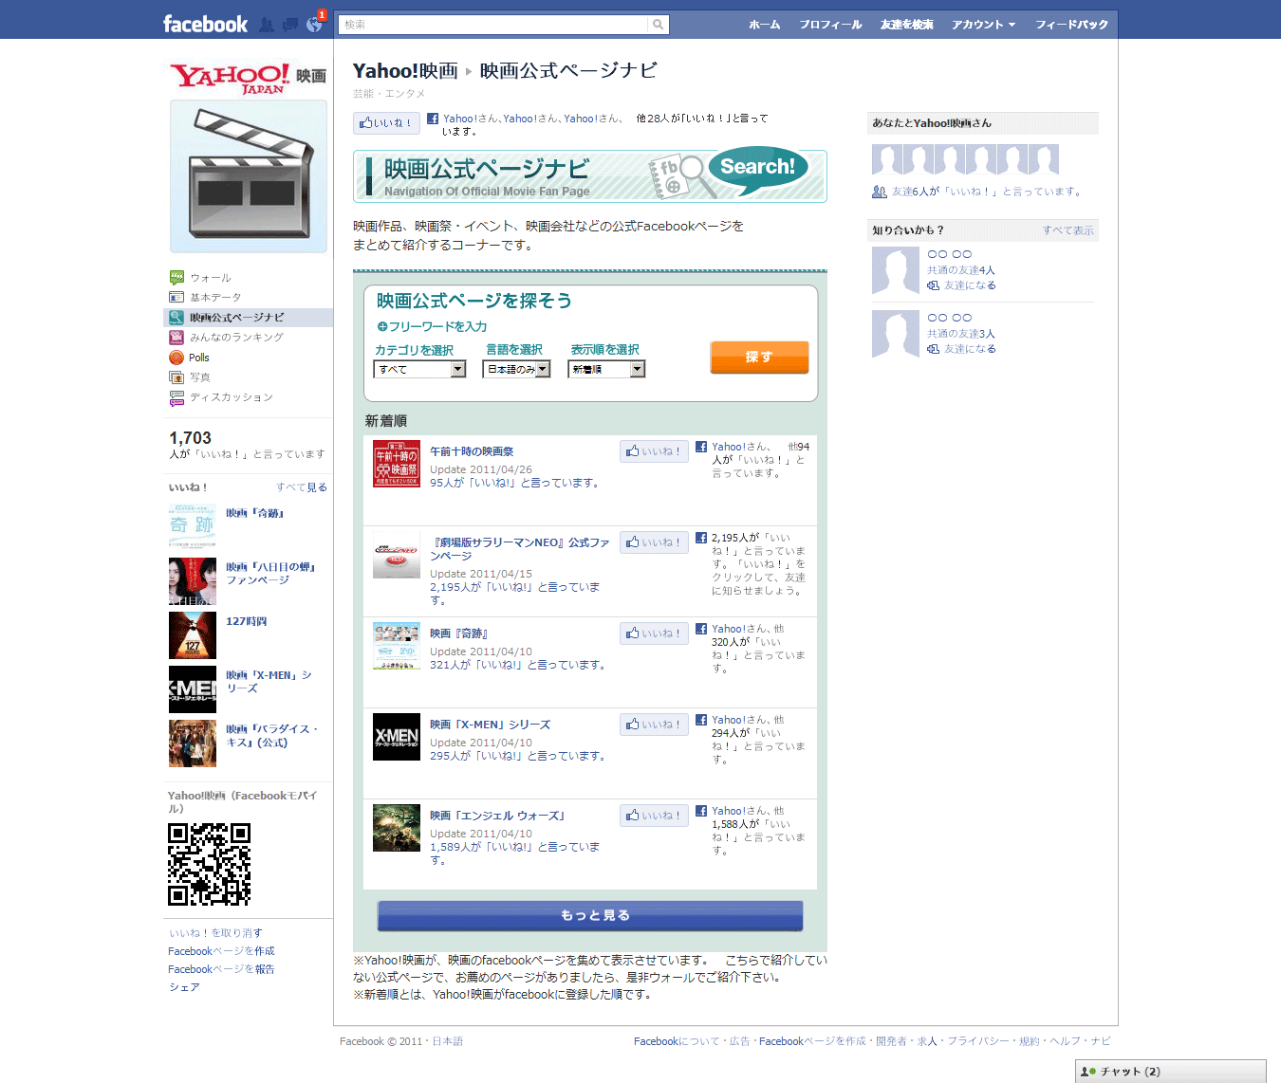Click the プライバシー footer link

point(978,1041)
